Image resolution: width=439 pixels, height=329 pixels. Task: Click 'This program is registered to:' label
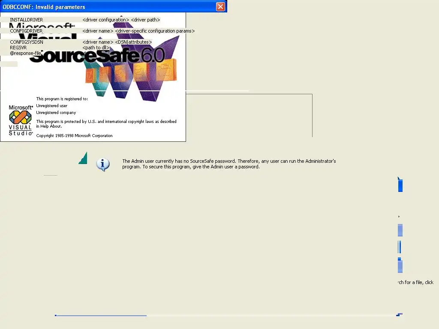pos(62,99)
